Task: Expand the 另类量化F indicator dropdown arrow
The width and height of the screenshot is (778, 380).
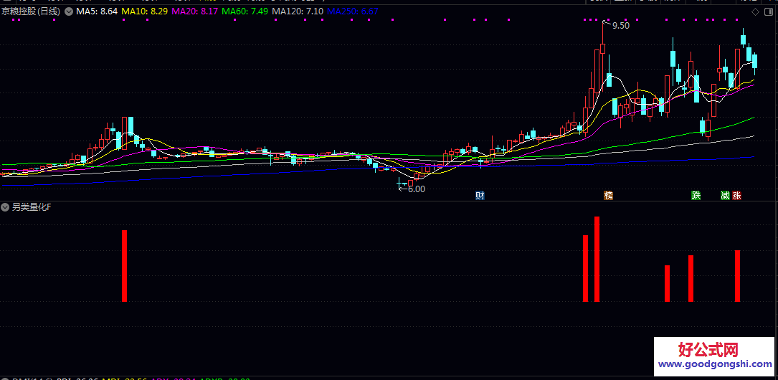Action: pos(6,207)
